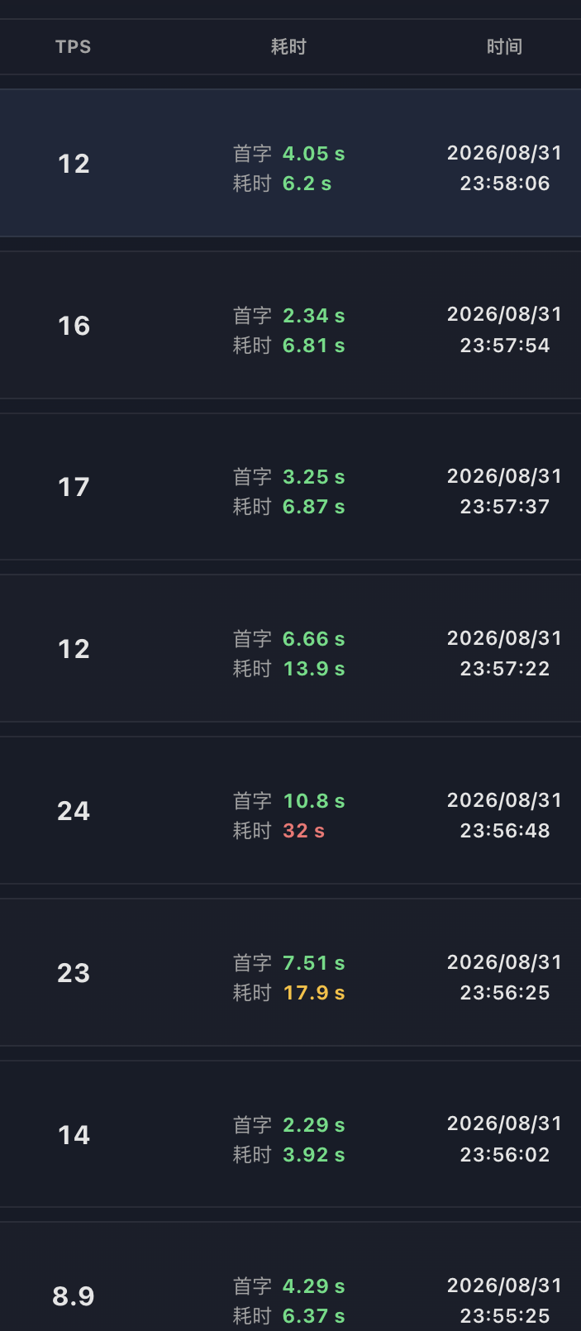Click the TPS value 23
This screenshot has width=581, height=1331.
74,973
